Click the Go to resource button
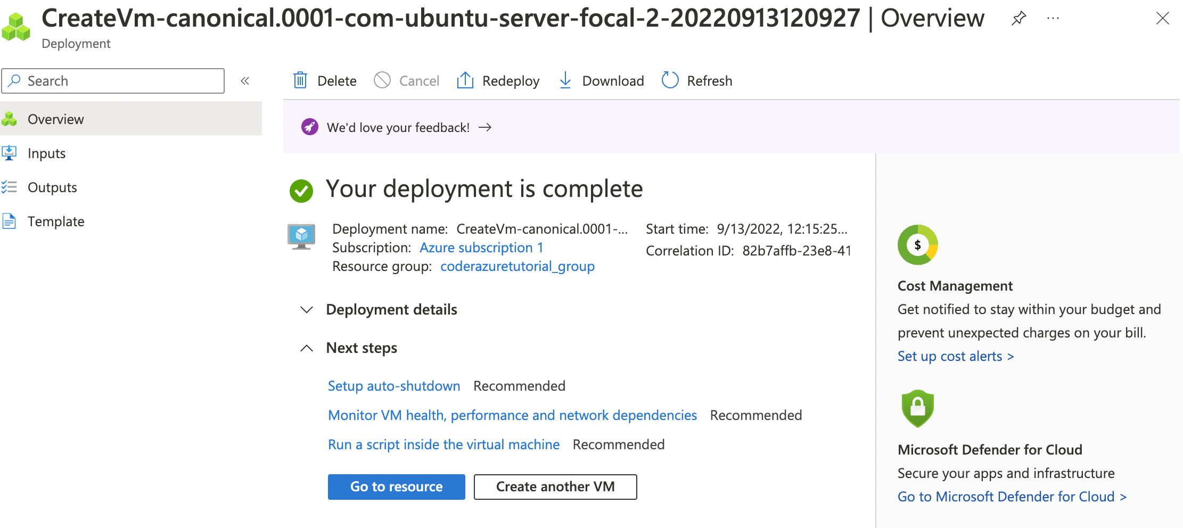Screen dimensions: 1183x528 tap(396, 486)
